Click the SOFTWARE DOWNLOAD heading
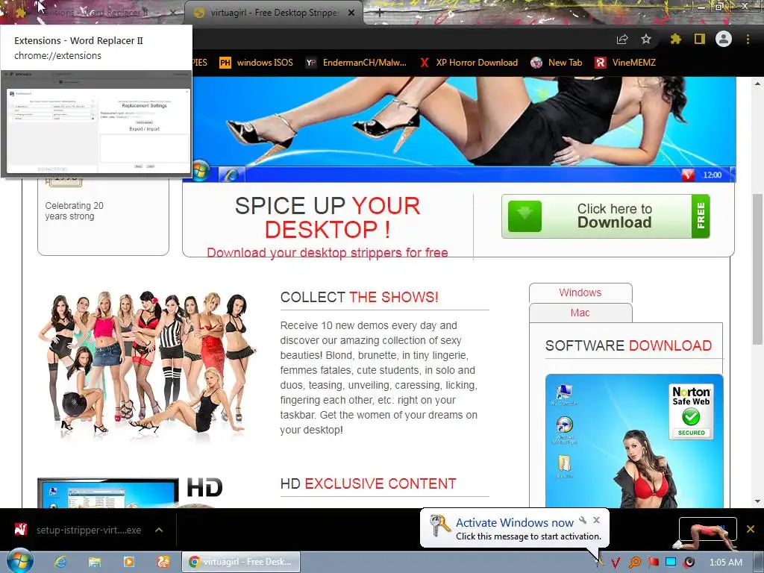Screen dimensions: 764x573 tap(628, 345)
